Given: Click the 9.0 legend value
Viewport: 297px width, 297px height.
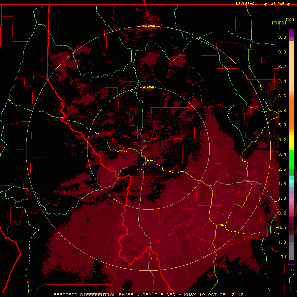Looking at the screenshot, I should [282, 52].
